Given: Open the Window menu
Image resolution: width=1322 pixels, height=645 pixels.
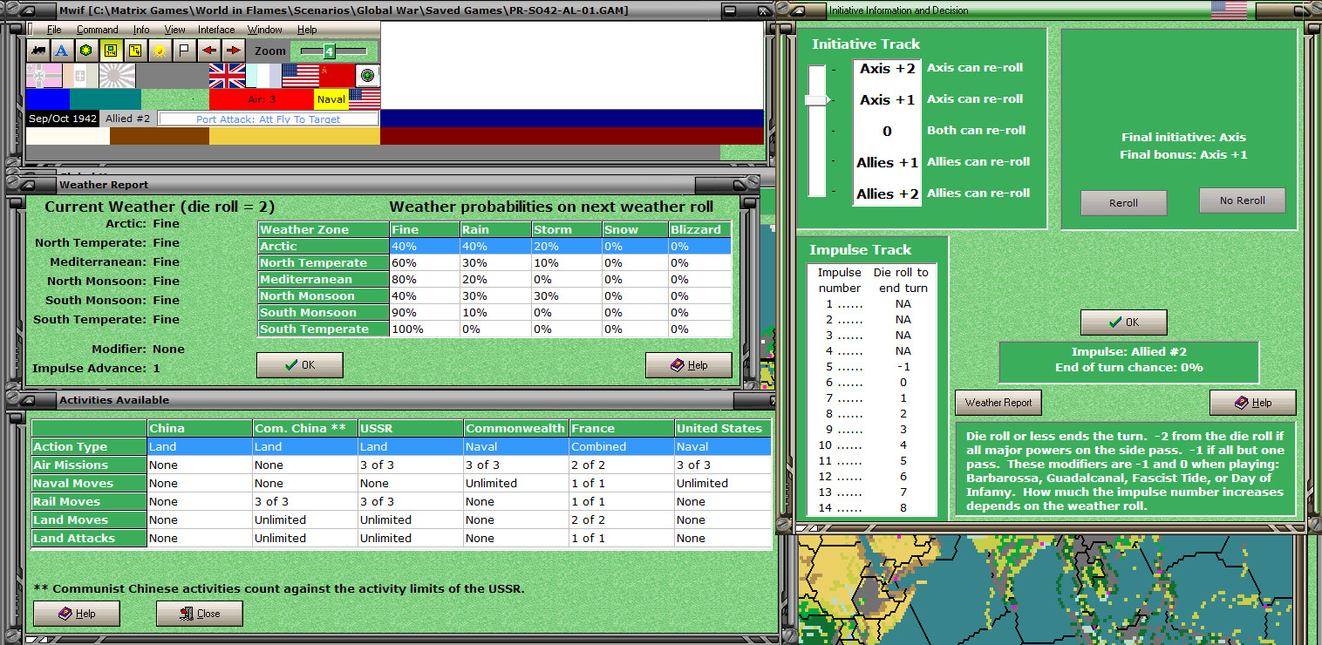Looking at the screenshot, I should tap(264, 30).
